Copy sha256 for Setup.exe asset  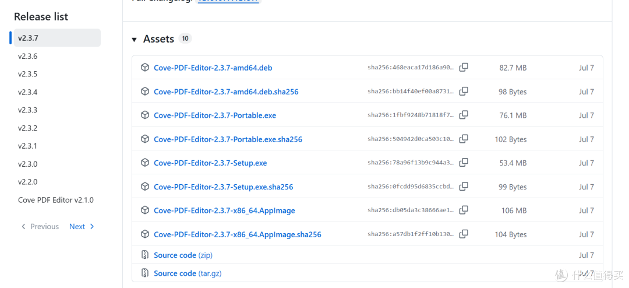[x=464, y=163]
